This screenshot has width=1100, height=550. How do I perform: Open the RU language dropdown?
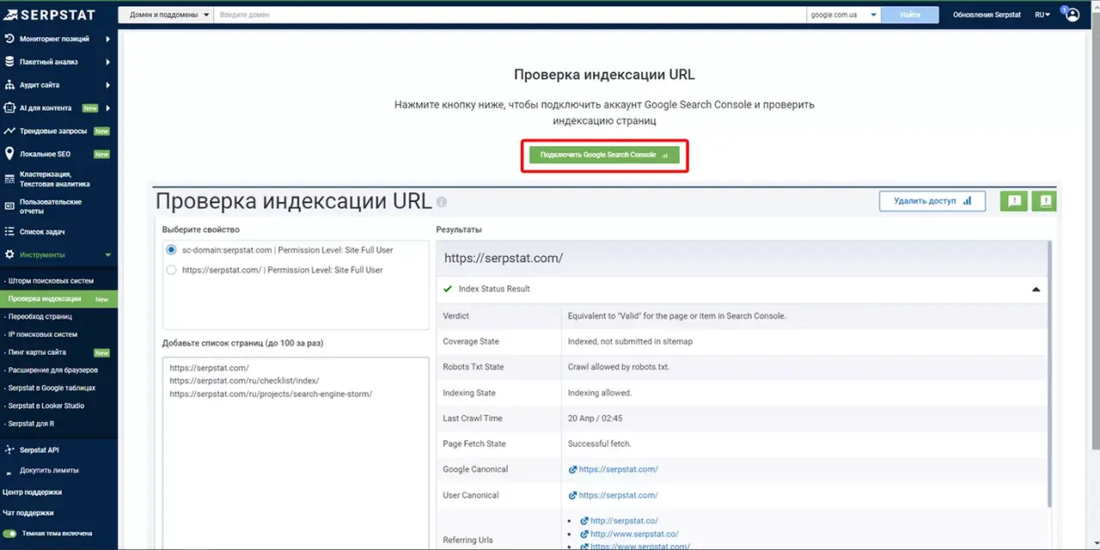(1042, 15)
